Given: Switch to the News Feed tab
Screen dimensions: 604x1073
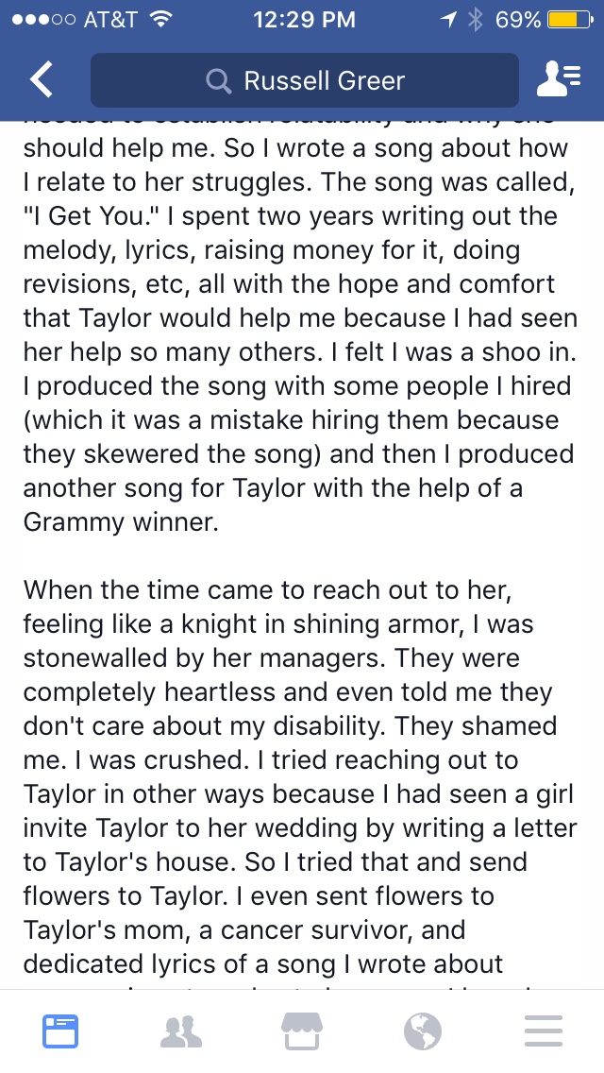Looking at the screenshot, I should pyautogui.click(x=60, y=1030).
